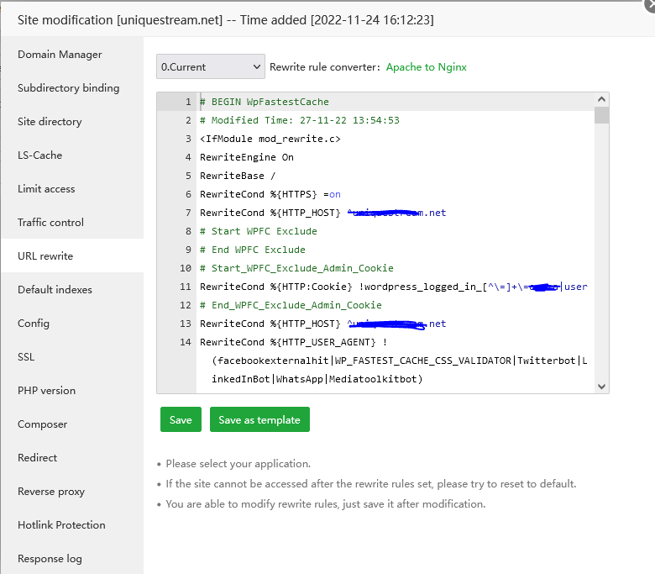Click the Apache to Nginx converter link
This screenshot has width=655, height=574.
click(426, 67)
